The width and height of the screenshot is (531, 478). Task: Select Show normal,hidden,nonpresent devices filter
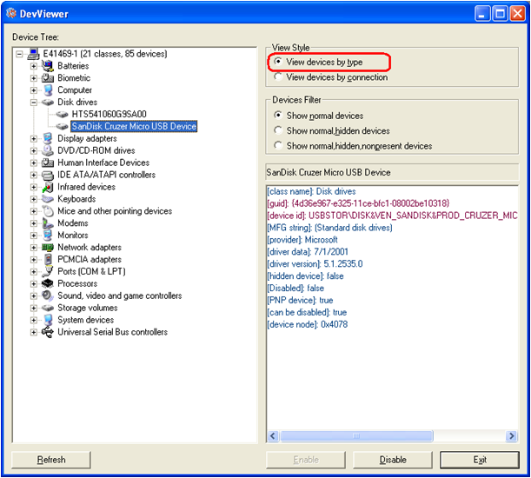[x=353, y=146]
